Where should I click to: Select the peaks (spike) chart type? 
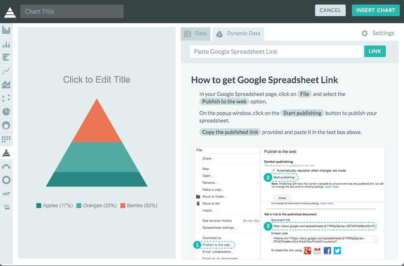6,44
